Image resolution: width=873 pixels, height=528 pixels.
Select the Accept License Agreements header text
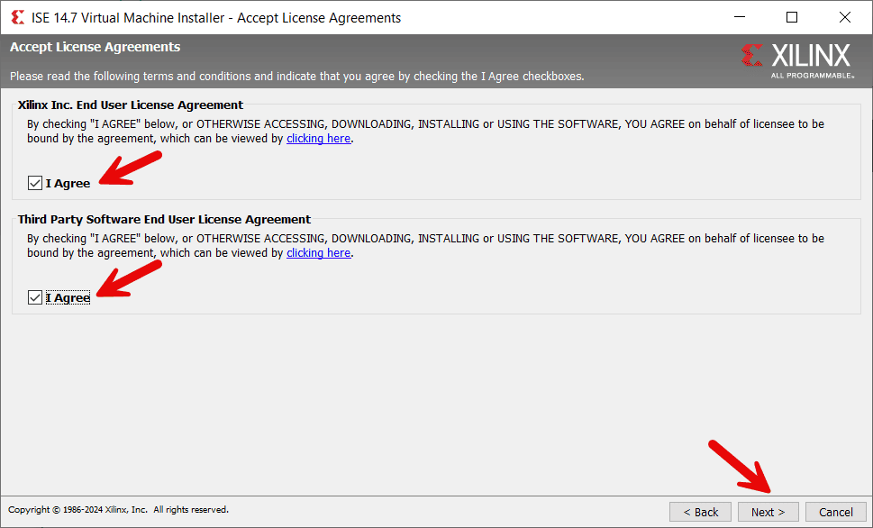click(94, 46)
